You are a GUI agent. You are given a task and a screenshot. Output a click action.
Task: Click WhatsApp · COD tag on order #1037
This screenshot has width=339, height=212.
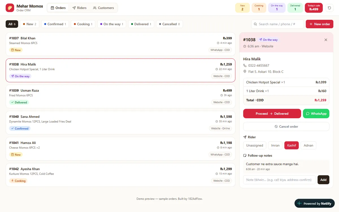coord(220,50)
